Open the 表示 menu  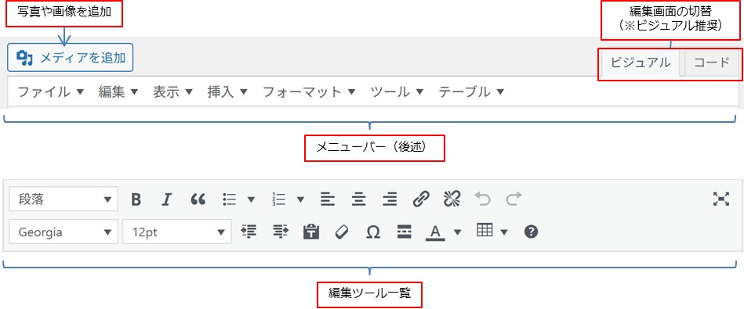pos(172,92)
